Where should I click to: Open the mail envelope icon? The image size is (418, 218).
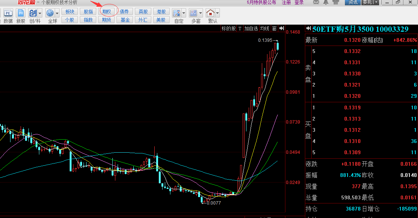(316, 3)
